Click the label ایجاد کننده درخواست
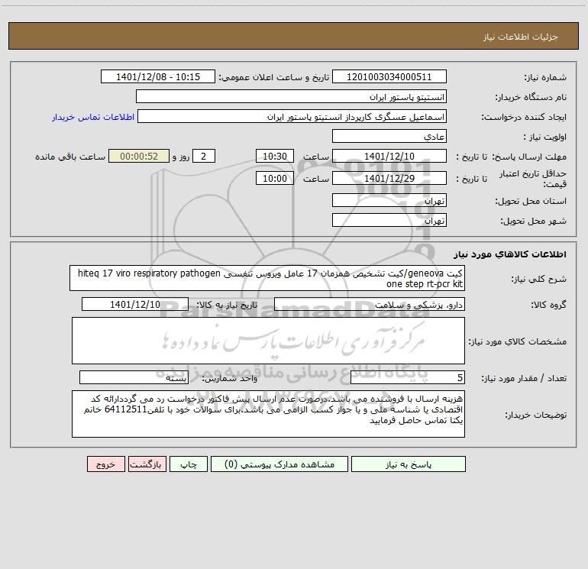The image size is (588, 569). [x=524, y=117]
